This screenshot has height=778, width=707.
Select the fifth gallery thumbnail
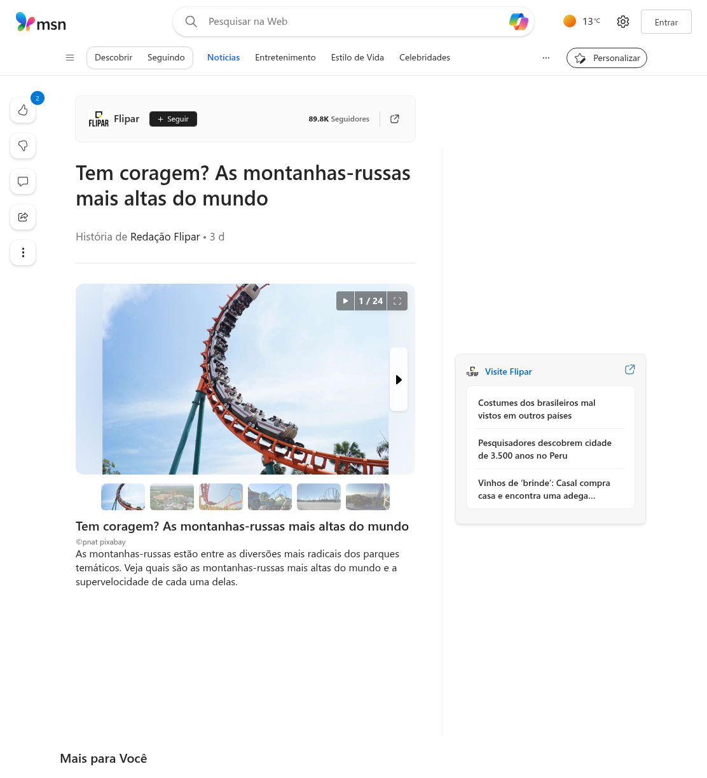319,497
